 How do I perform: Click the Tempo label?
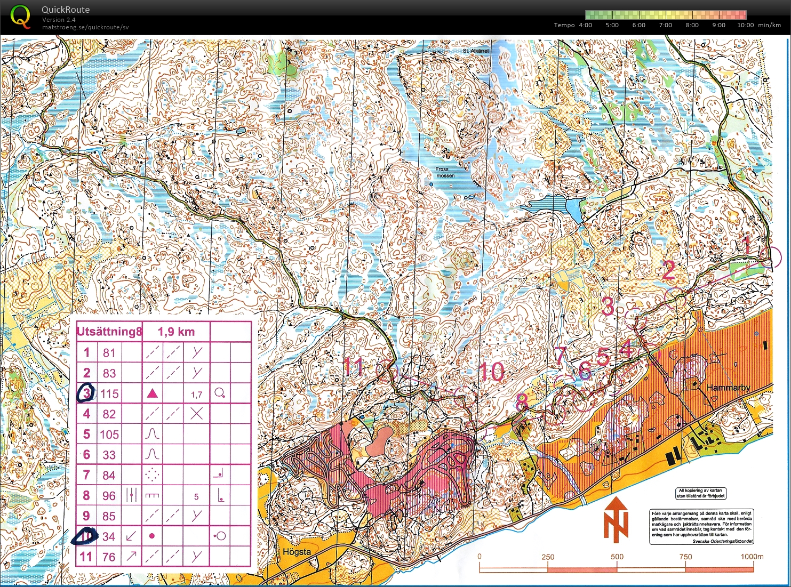564,25
